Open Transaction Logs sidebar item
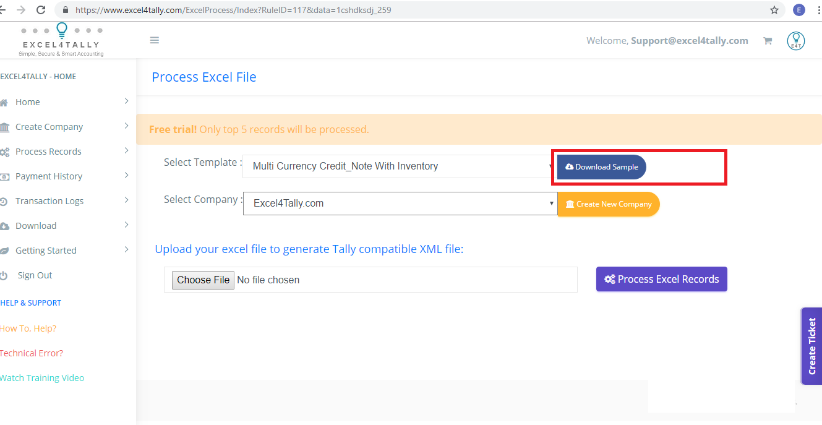Image resolution: width=822 pixels, height=425 pixels. coord(49,201)
